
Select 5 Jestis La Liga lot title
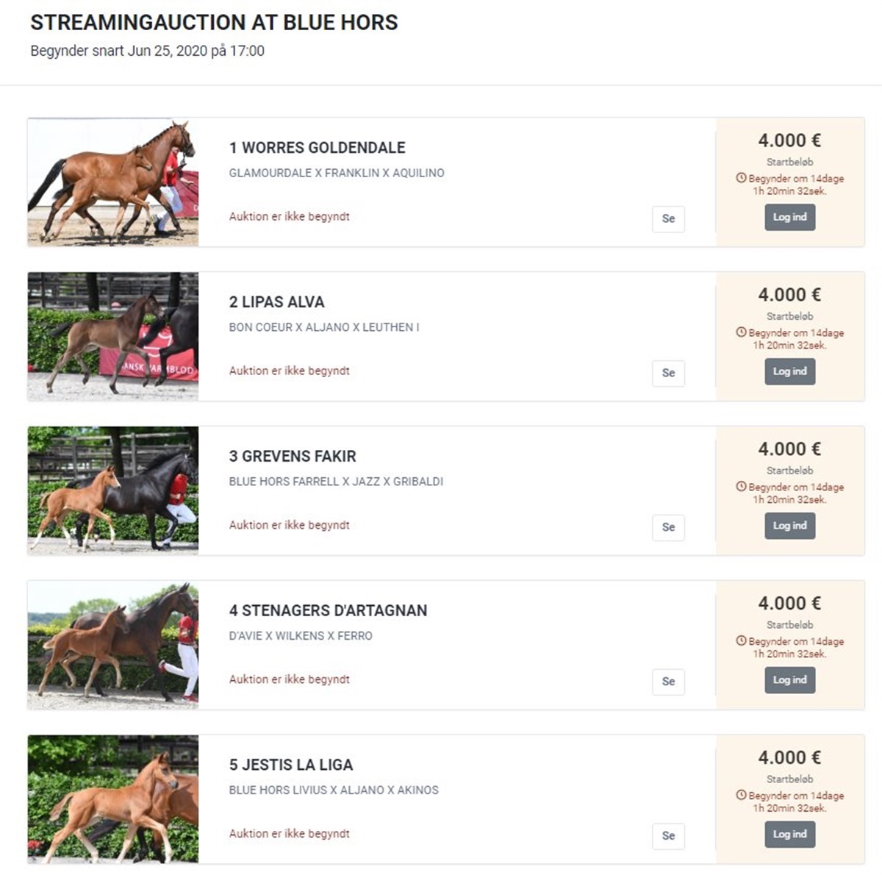coord(291,765)
